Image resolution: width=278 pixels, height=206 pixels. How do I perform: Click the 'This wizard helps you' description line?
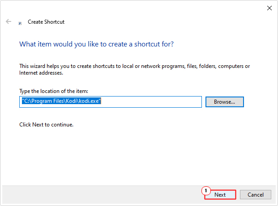[x=134, y=66]
